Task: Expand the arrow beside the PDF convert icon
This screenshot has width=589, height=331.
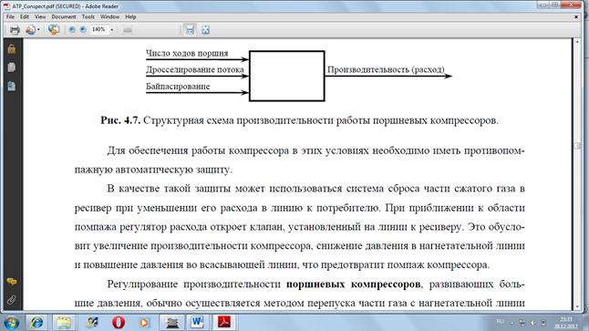Action: pos(38,30)
